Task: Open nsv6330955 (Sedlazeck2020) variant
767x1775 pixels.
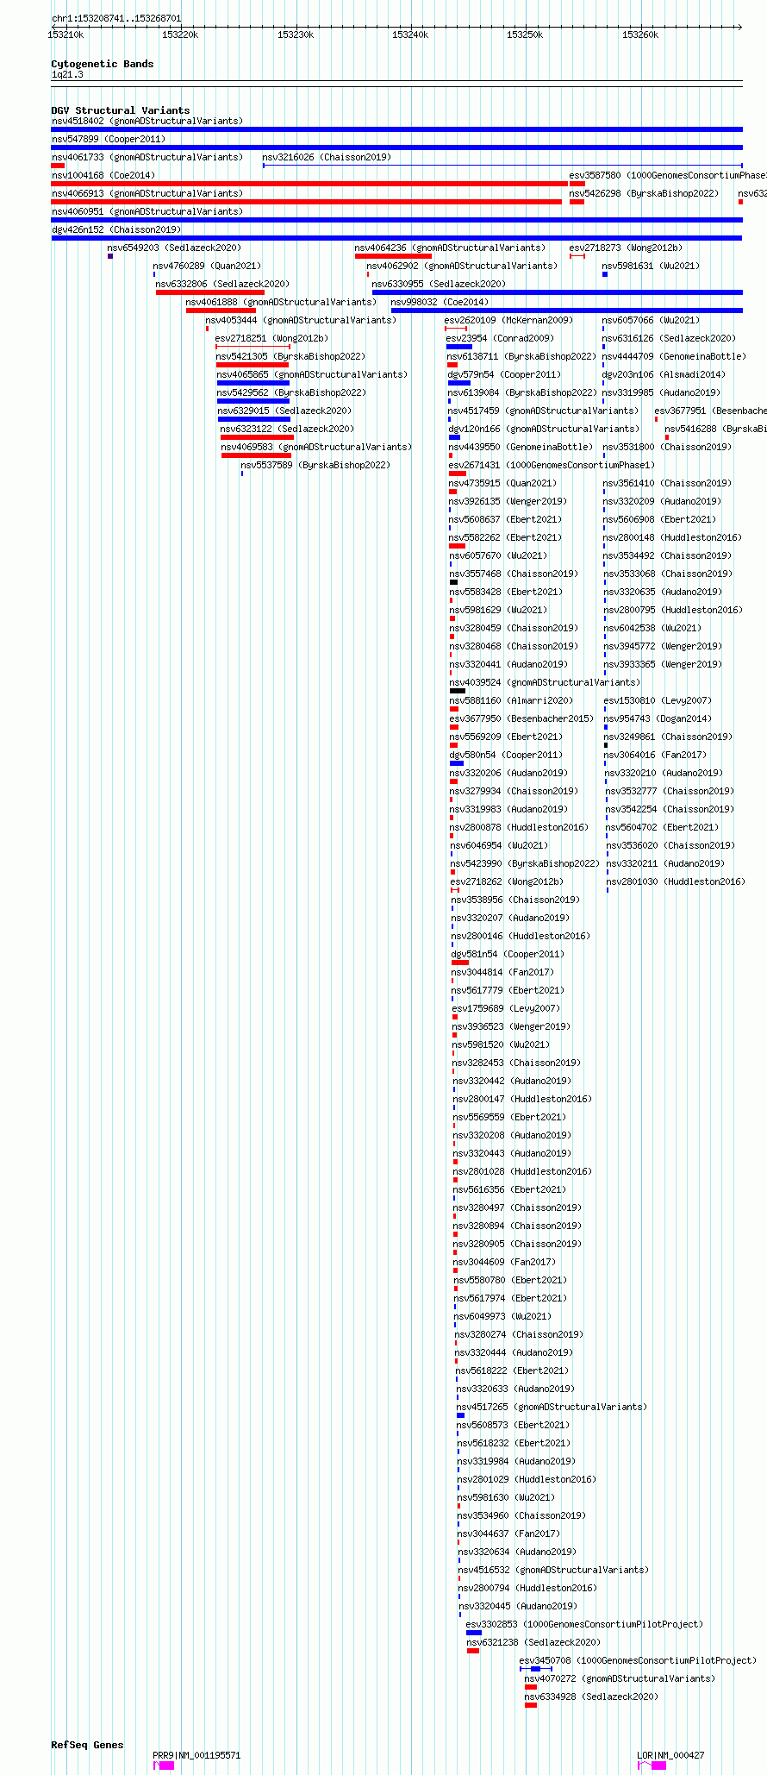Action: [439, 284]
